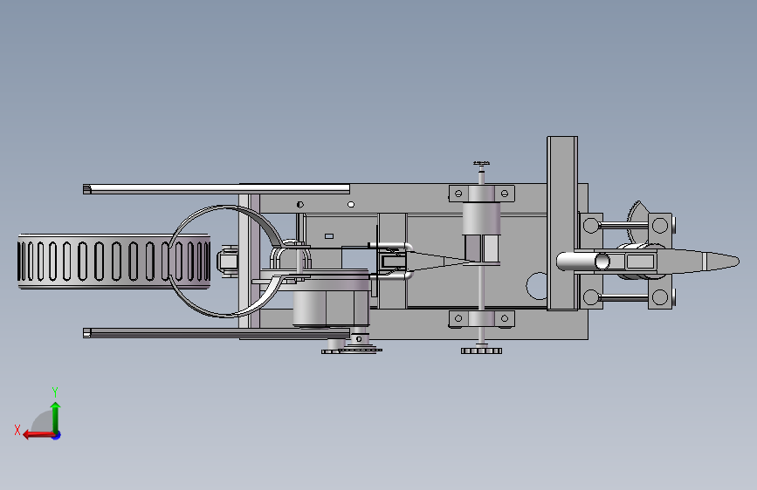Select the upper bearing block with two holes

click(x=481, y=194)
